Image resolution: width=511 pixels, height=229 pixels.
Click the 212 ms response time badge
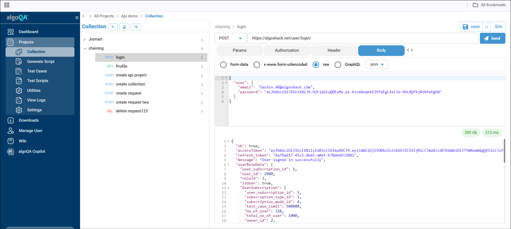[492, 133]
